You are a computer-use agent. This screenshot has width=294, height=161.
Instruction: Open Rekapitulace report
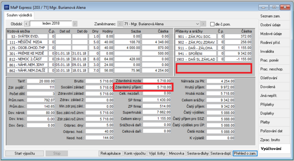[111, 154]
